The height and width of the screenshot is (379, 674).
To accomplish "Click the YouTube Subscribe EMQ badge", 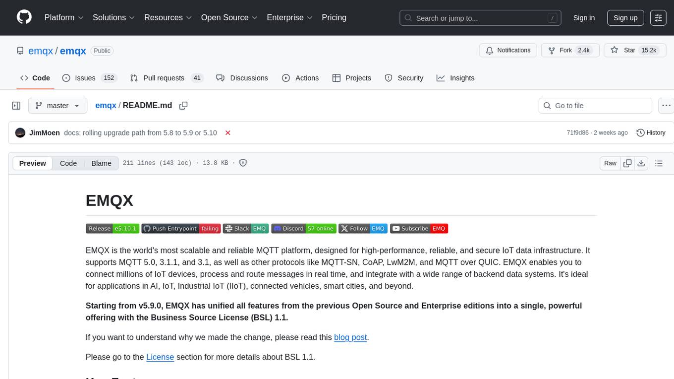I will click(x=419, y=229).
